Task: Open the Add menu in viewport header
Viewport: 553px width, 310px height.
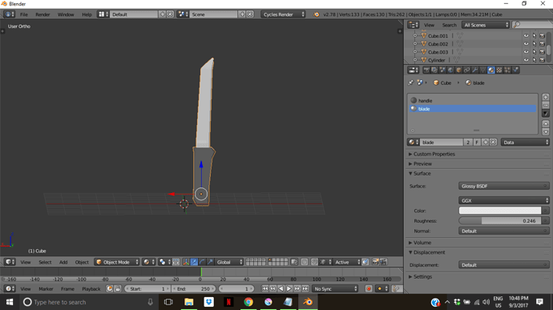Action: pyautogui.click(x=63, y=262)
